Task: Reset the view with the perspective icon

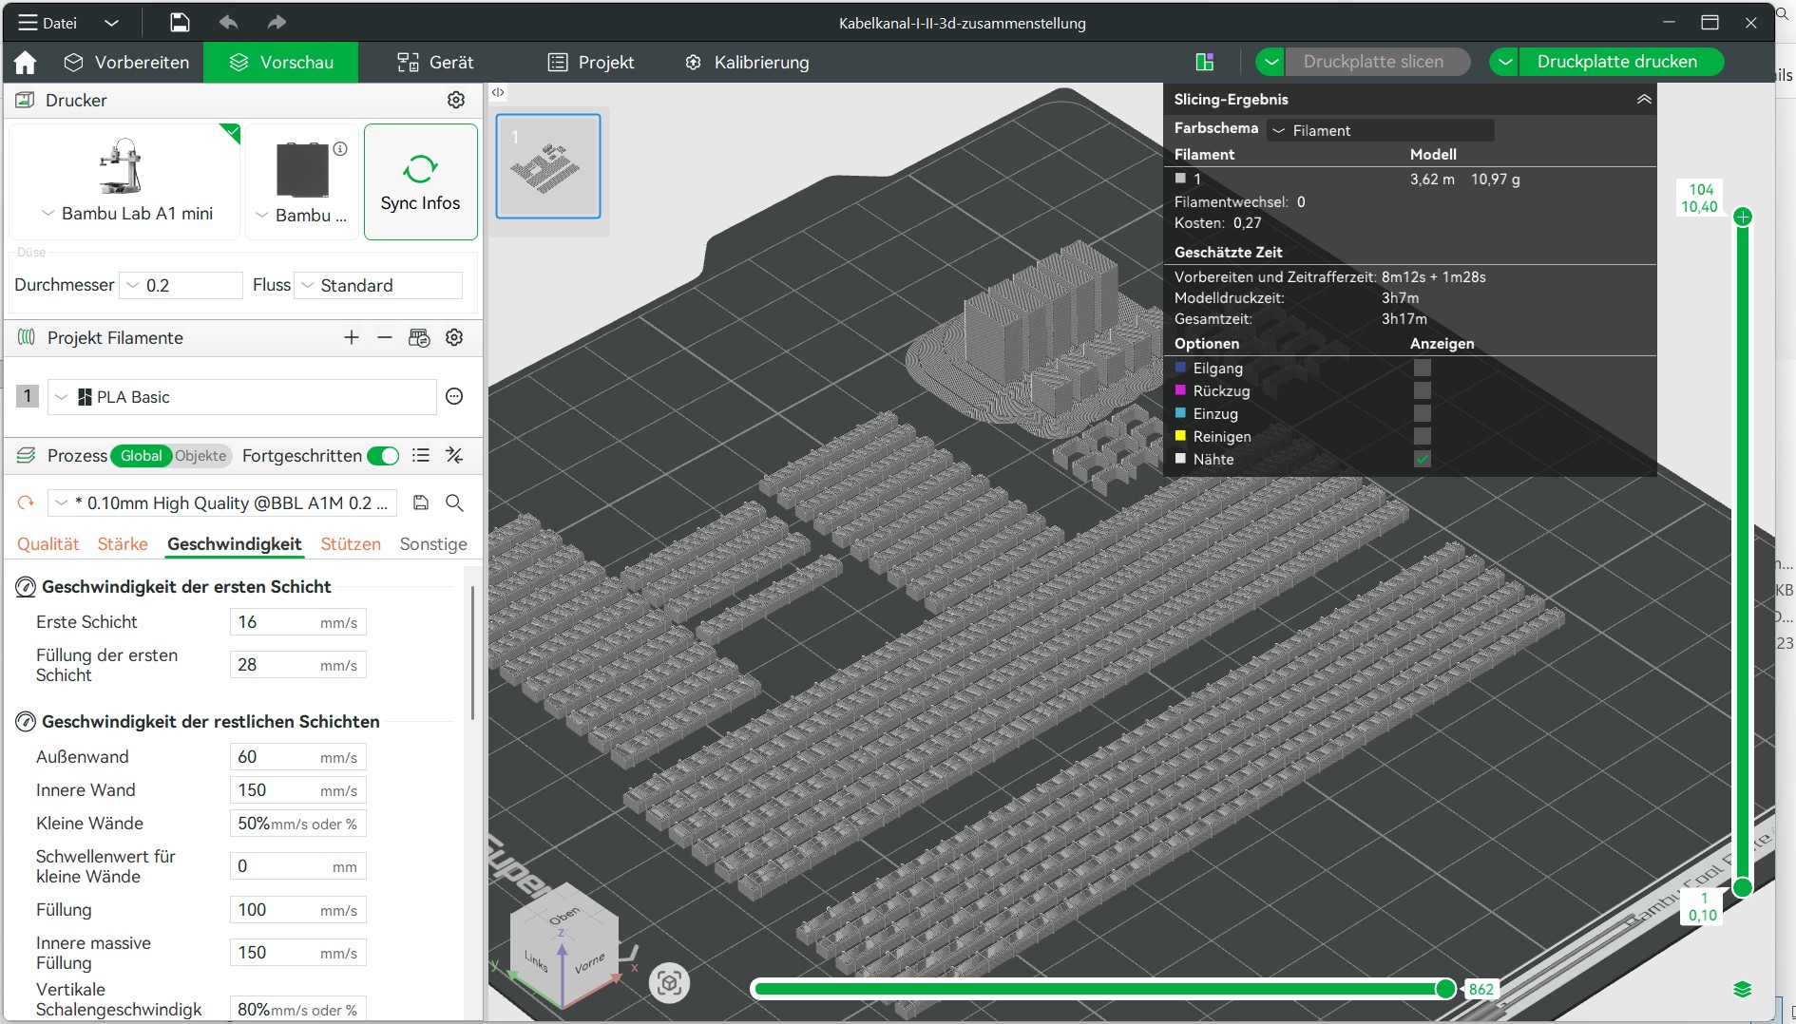Action: coord(669,983)
